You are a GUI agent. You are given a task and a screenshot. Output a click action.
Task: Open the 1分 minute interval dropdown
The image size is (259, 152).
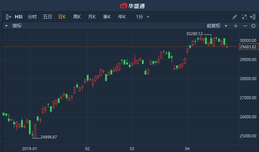coord(143,17)
